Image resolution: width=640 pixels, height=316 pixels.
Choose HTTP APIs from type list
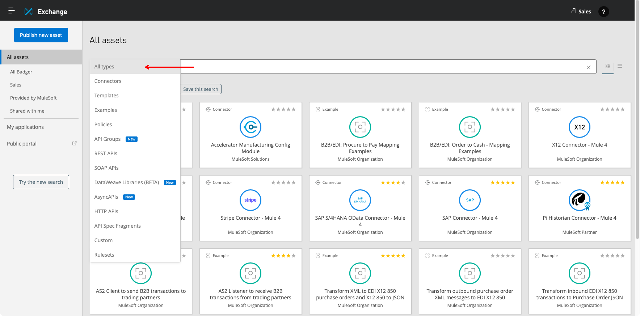tap(135, 211)
